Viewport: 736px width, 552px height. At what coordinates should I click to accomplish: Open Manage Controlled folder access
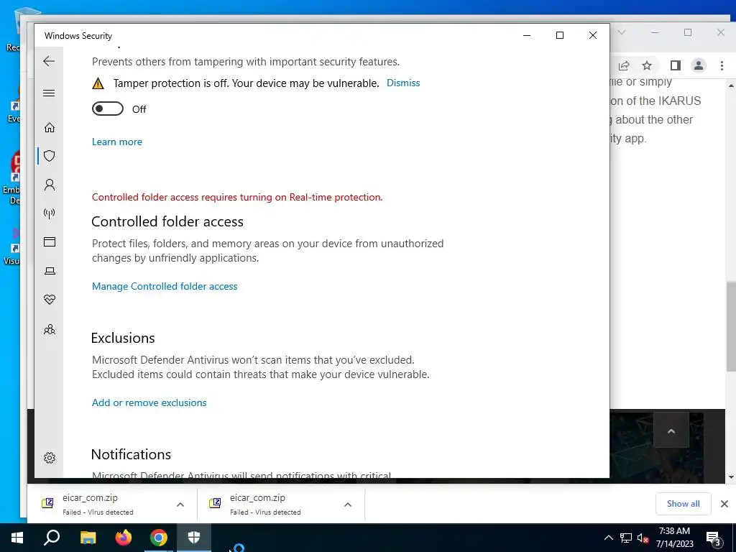click(x=165, y=286)
